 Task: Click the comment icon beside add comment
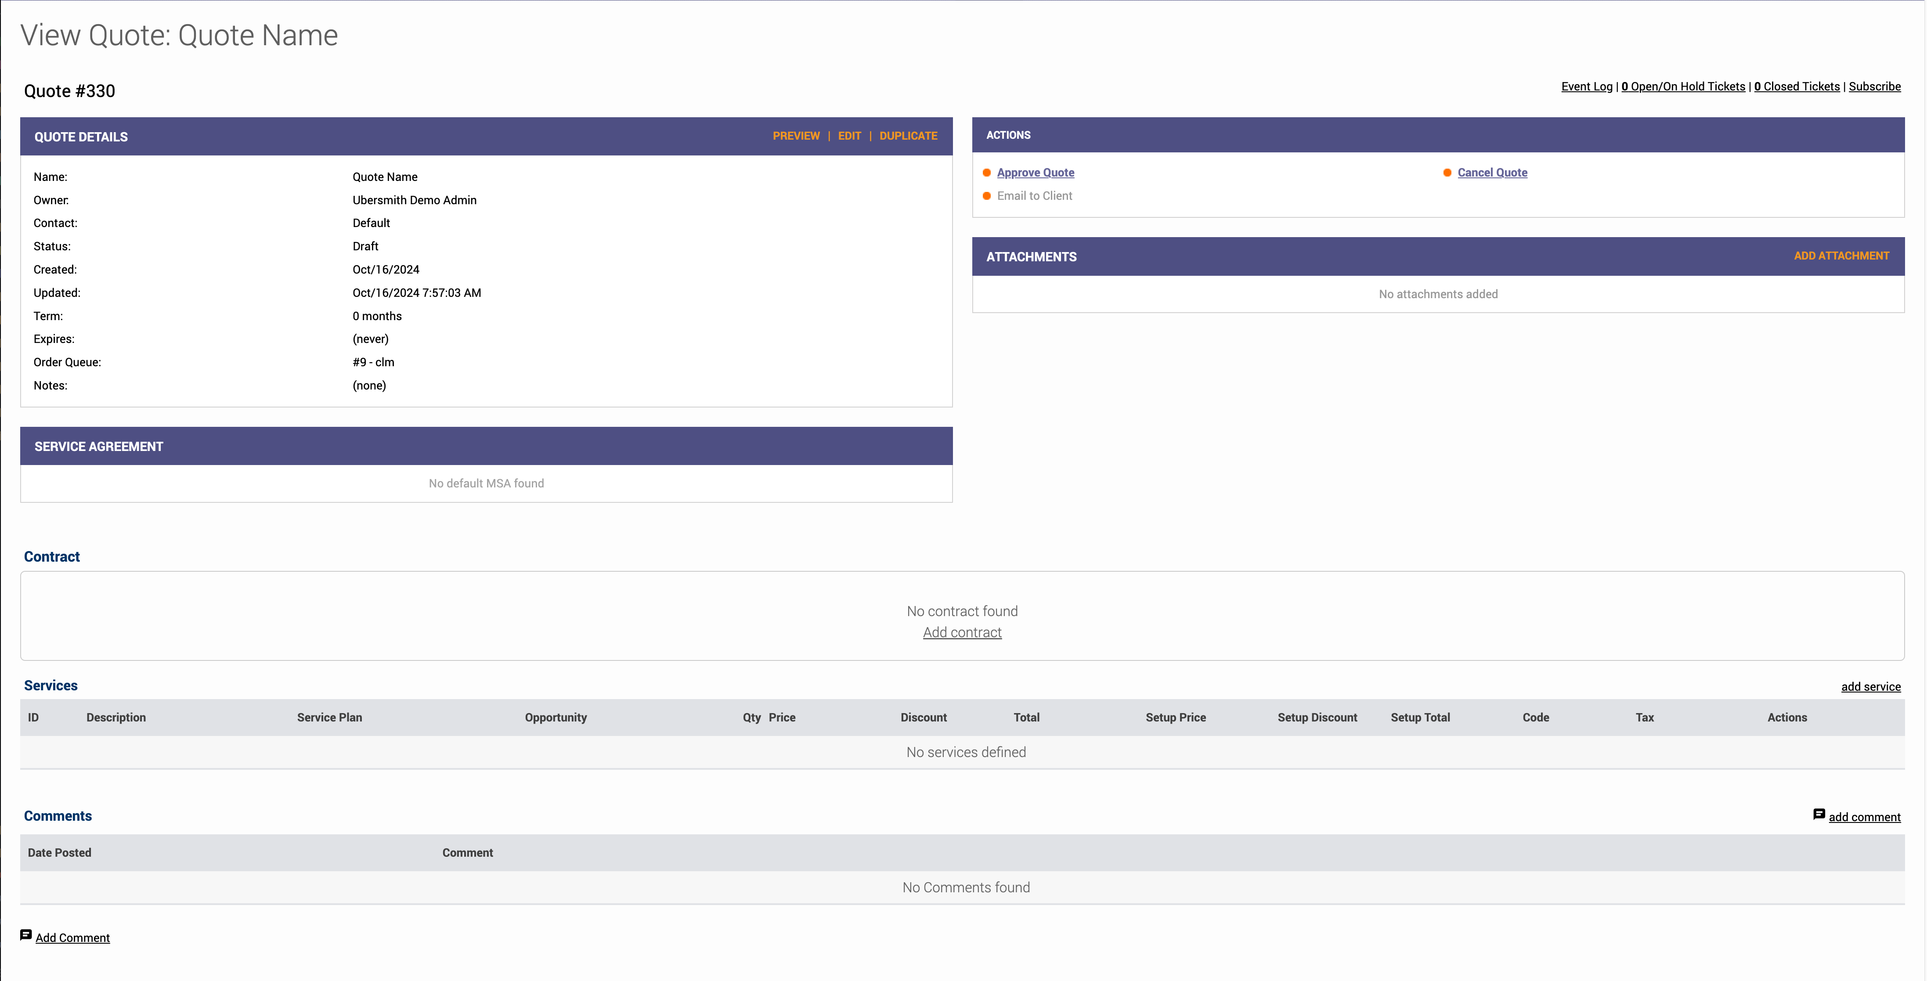[x=1819, y=814]
